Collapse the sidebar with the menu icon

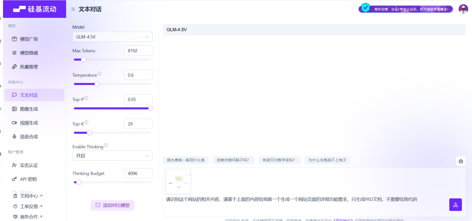[73, 9]
